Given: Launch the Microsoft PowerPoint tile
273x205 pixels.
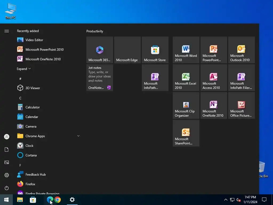Looking at the screenshot, I should point(214,50).
